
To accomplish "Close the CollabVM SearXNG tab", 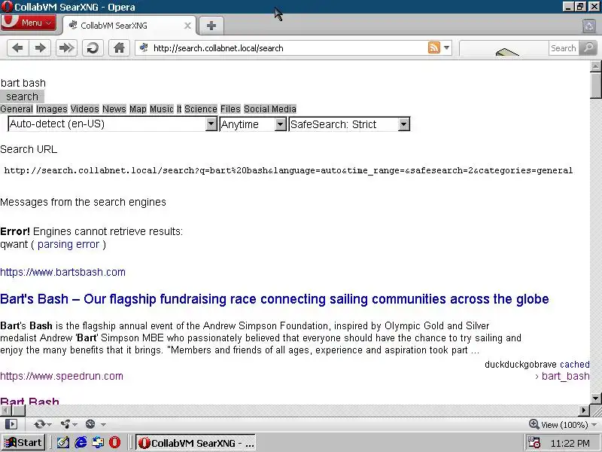I will pyautogui.click(x=187, y=26).
